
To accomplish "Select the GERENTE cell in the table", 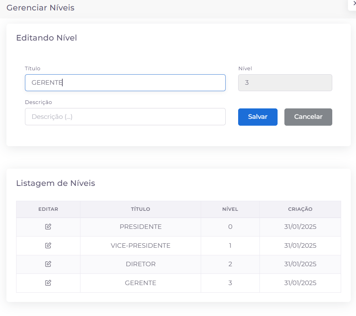I will (x=140, y=283).
